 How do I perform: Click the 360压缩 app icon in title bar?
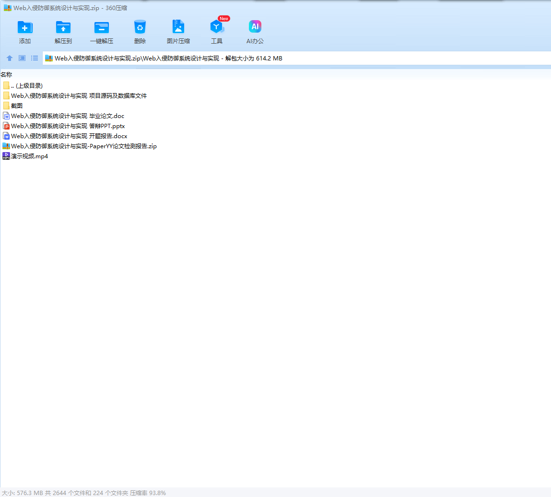point(7,8)
